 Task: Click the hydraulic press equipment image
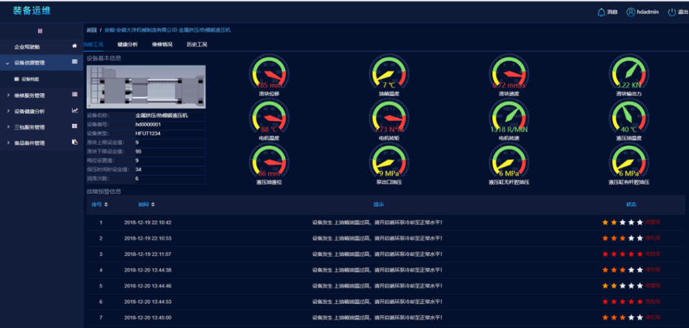click(x=146, y=87)
